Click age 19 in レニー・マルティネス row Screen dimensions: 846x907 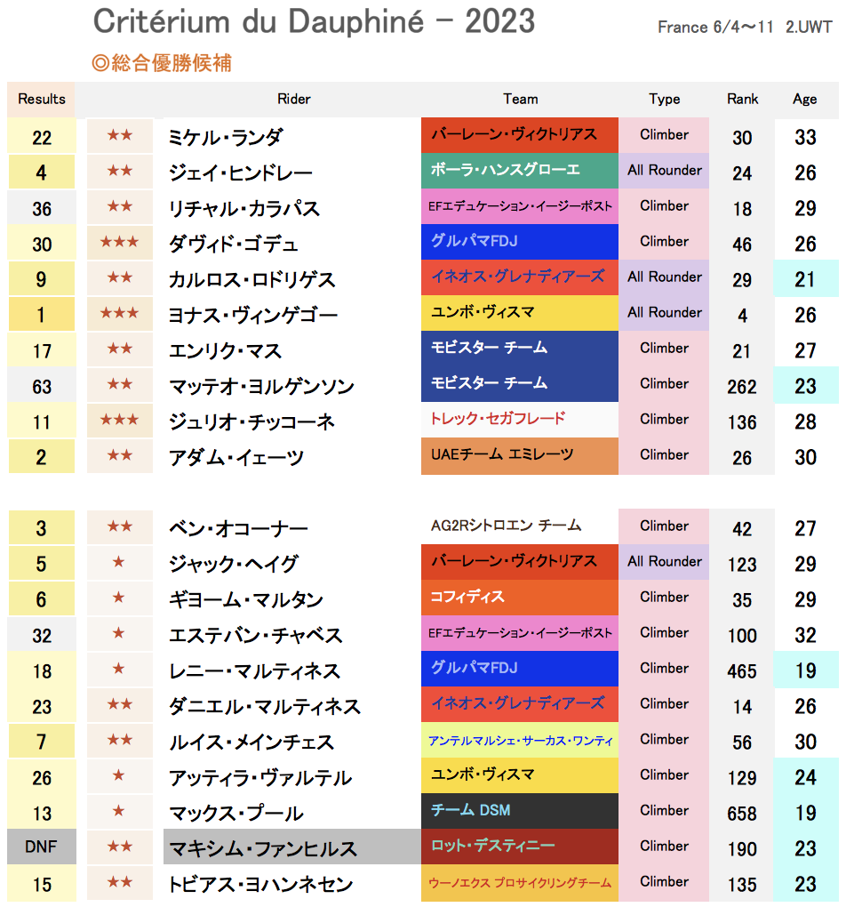pyautogui.click(x=805, y=670)
